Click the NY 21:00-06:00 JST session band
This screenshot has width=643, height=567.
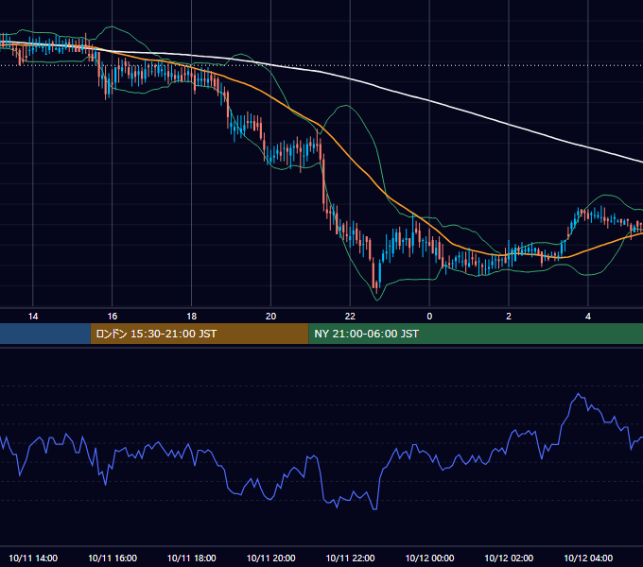click(x=476, y=334)
